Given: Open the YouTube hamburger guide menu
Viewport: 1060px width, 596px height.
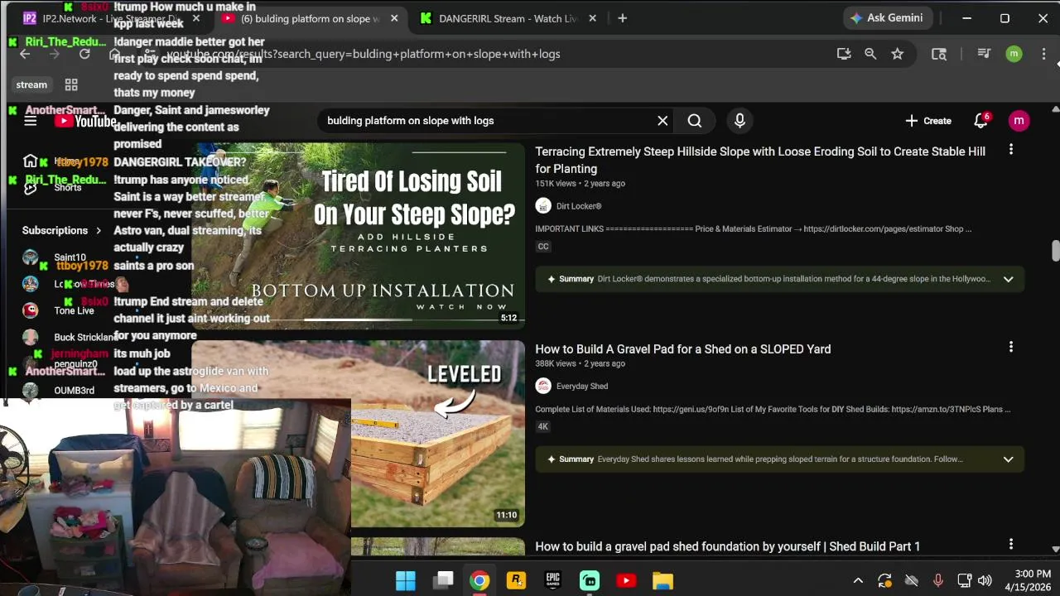Looking at the screenshot, I should [31, 121].
